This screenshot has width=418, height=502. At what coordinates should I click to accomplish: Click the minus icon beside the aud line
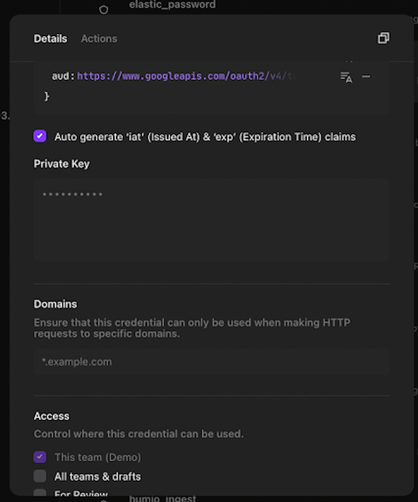point(366,77)
